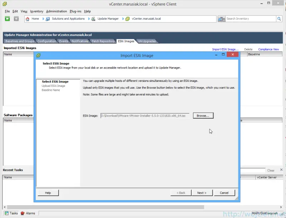Viewport: 286px width, 218px height.
Task: Click Browse to choose an ESXi image
Action: pos(203,115)
